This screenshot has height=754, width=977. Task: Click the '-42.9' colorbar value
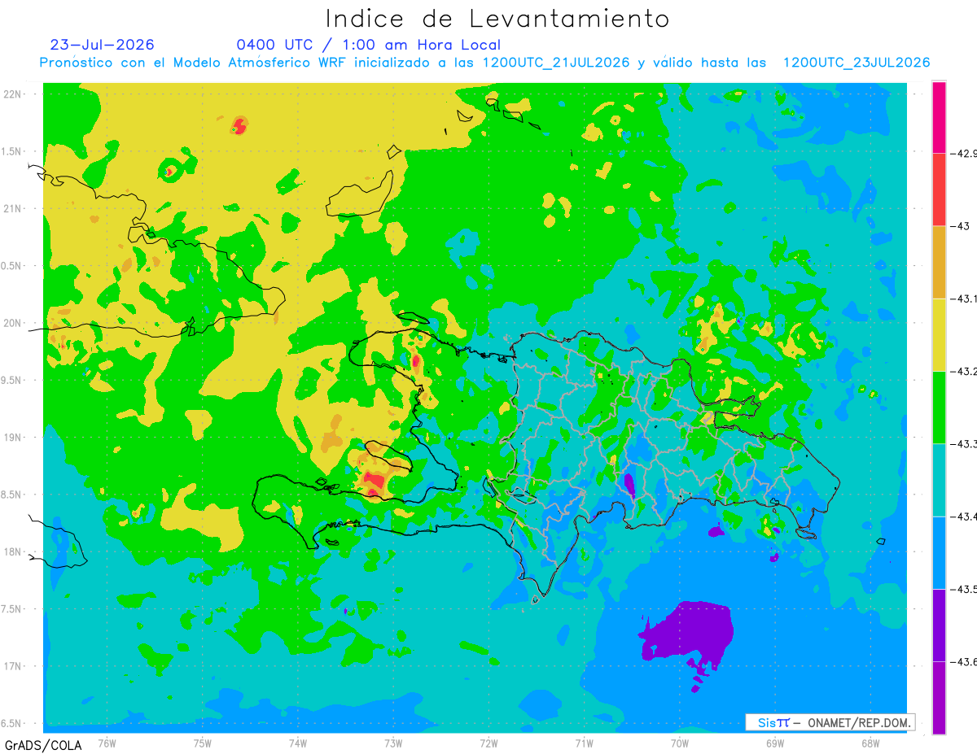tap(963, 153)
